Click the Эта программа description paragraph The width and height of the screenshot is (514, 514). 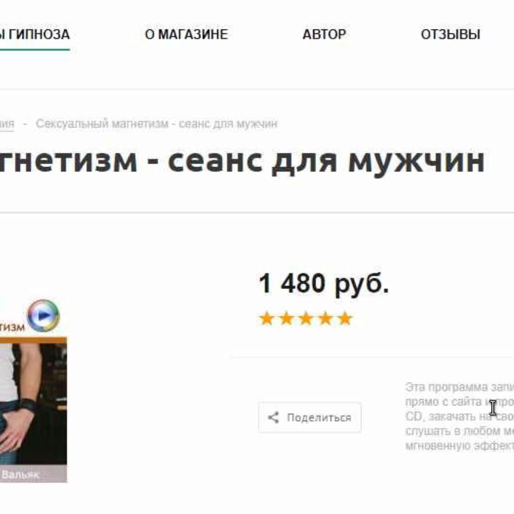tap(460, 416)
